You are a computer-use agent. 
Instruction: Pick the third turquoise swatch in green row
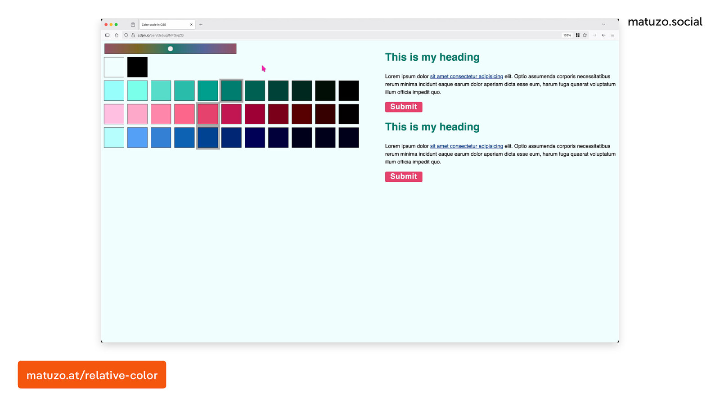click(161, 90)
